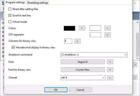Disable Scroll to last line
Screen dimensions: 140x96
click(10, 15)
